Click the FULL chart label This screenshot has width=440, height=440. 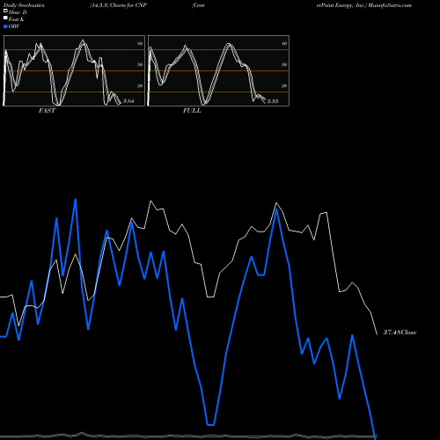point(192,111)
